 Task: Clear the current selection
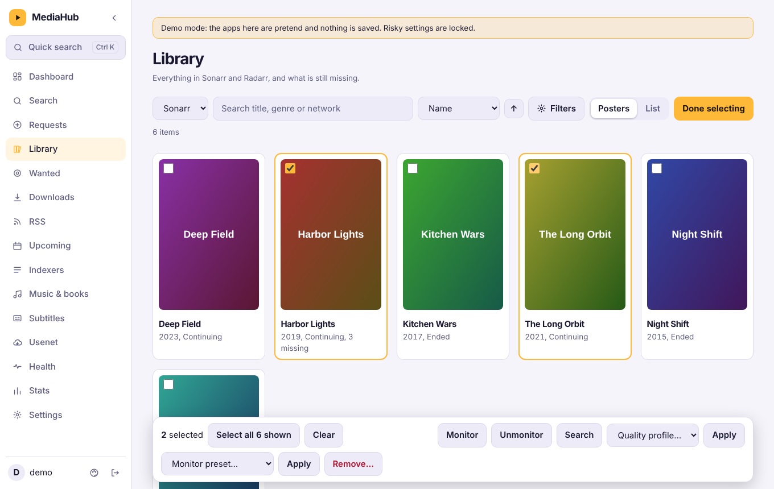[324, 435]
